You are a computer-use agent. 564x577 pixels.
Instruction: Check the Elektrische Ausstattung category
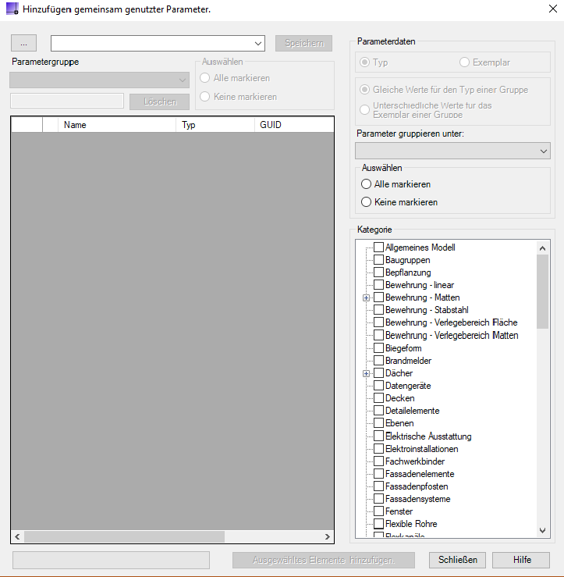(378, 436)
